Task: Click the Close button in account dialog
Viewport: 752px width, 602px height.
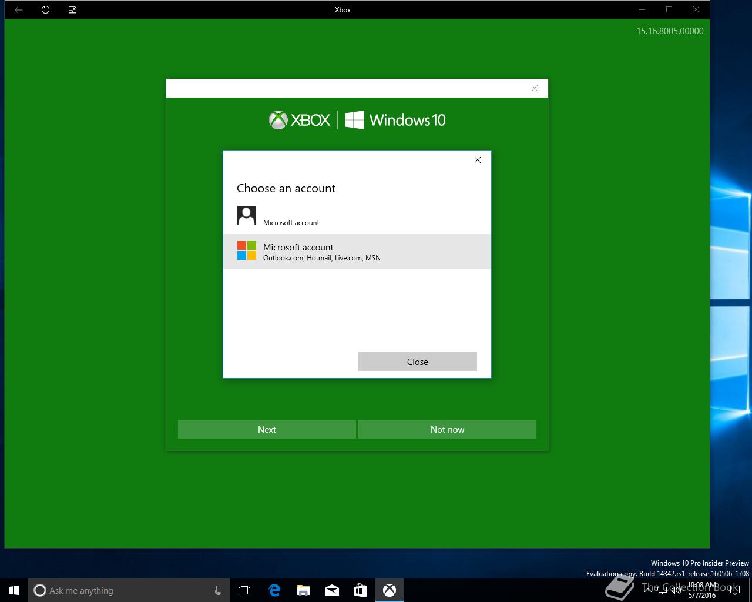Action: click(x=418, y=362)
